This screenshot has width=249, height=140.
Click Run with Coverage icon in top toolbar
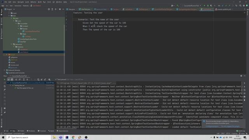coord(211,5)
